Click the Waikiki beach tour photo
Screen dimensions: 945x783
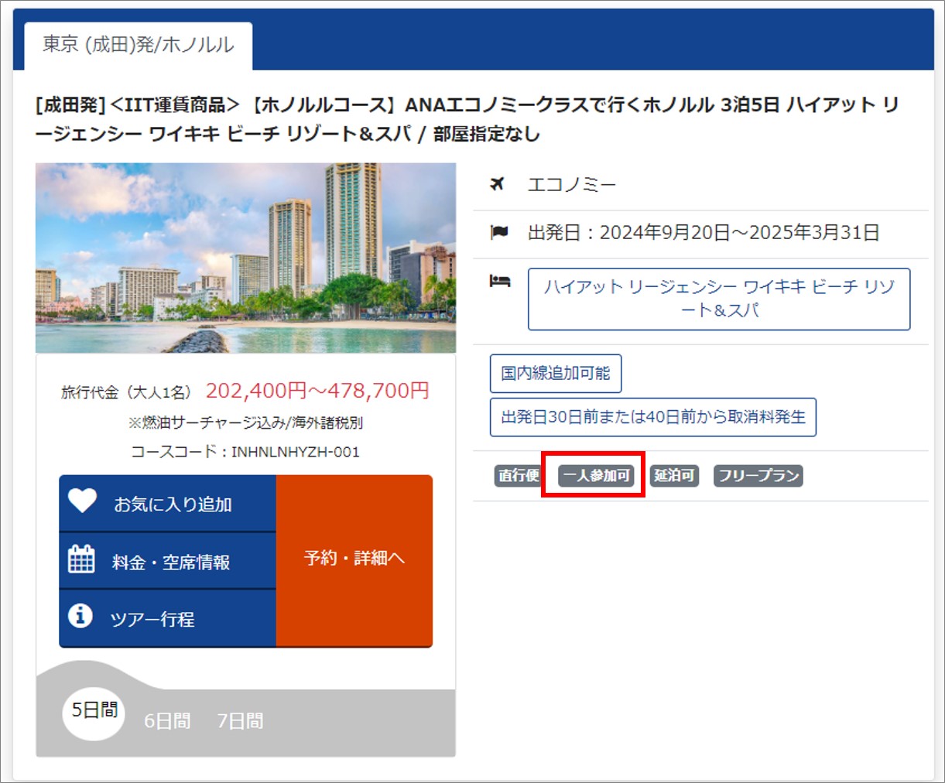[245, 256]
